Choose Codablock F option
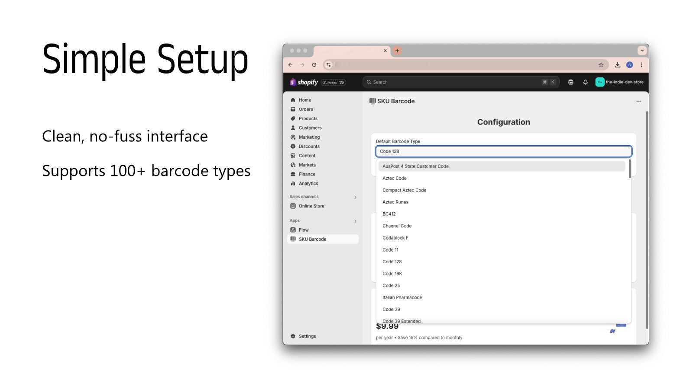The image size is (693, 389). pyautogui.click(x=502, y=238)
